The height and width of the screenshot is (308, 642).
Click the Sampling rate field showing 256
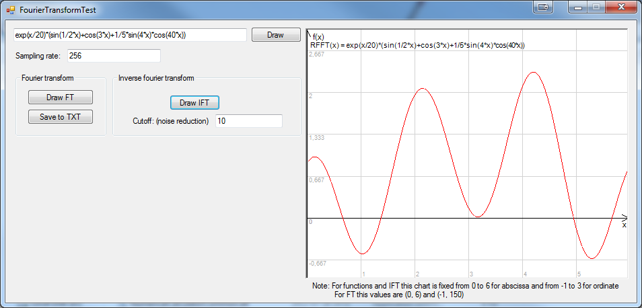coord(113,56)
